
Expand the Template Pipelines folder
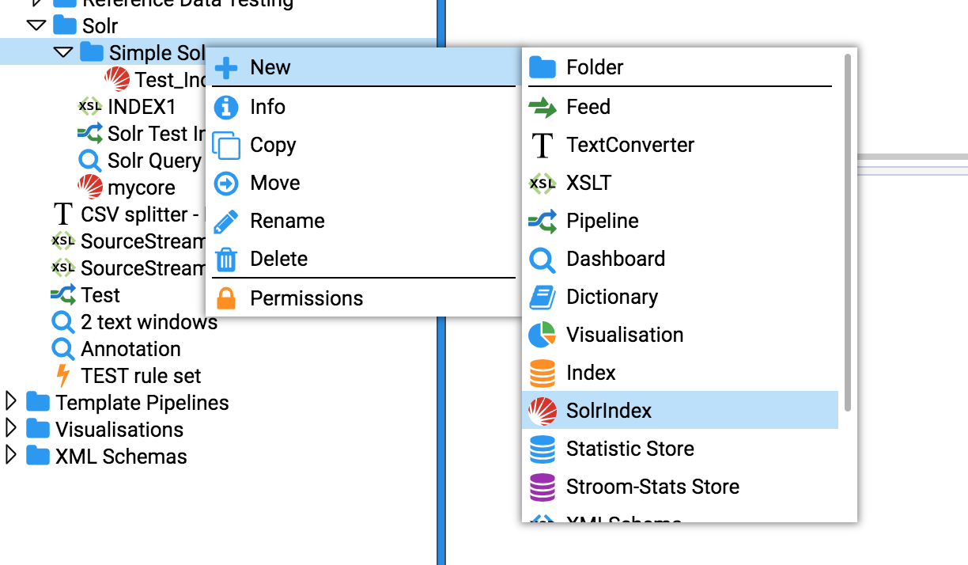tap(11, 402)
